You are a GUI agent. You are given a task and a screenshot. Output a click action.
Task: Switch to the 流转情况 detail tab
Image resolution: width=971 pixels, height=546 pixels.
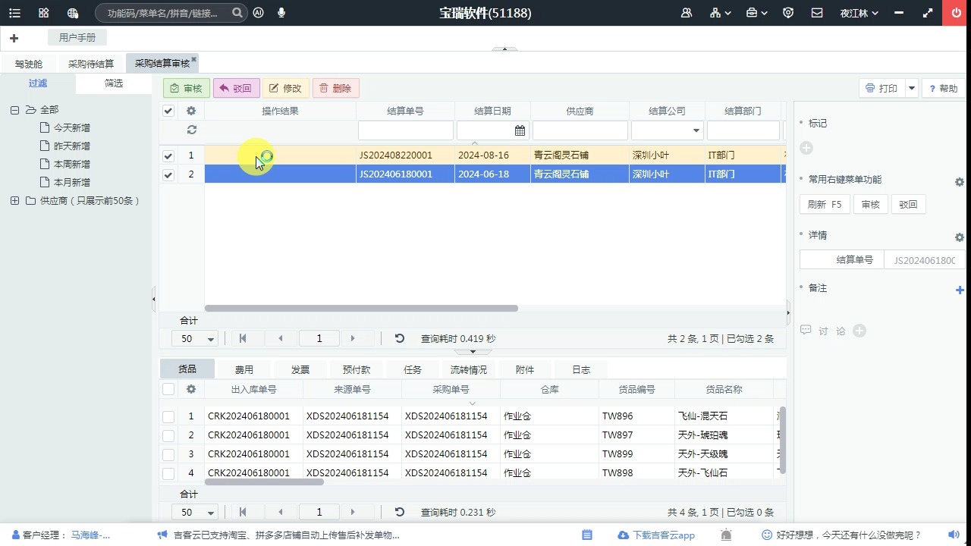pos(469,369)
